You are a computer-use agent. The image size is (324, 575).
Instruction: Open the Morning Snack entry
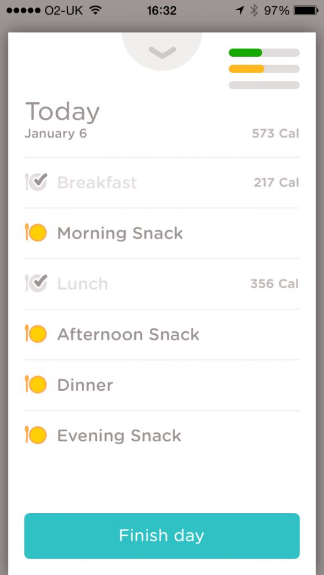tap(162, 233)
